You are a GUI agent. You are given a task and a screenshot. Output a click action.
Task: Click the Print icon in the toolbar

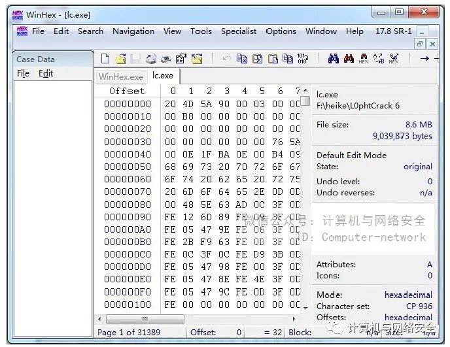tap(166, 59)
